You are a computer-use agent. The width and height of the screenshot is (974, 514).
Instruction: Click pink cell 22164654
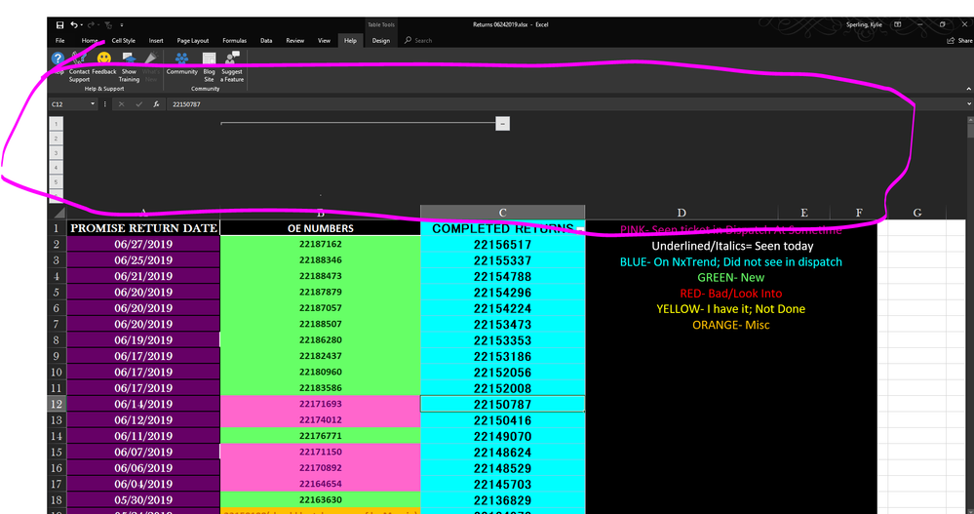tap(321, 484)
